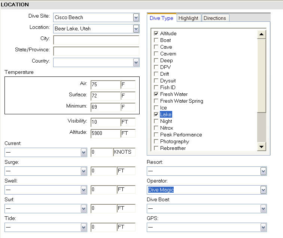This screenshot has width=283, height=238.
Task: Switch to the Highlight tab
Action: click(188, 18)
